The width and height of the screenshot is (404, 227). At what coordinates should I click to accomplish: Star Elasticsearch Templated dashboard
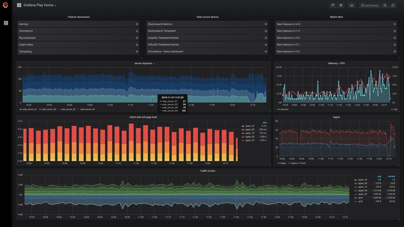tap(266, 31)
